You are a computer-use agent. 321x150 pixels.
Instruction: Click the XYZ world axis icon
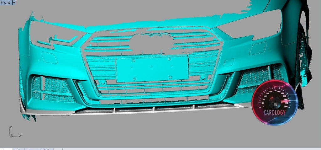[x=13, y=132]
